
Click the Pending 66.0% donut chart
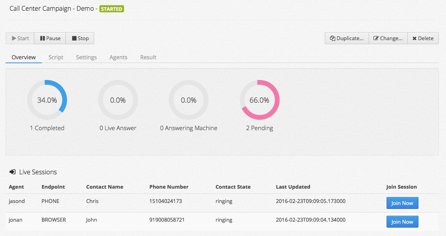click(259, 100)
